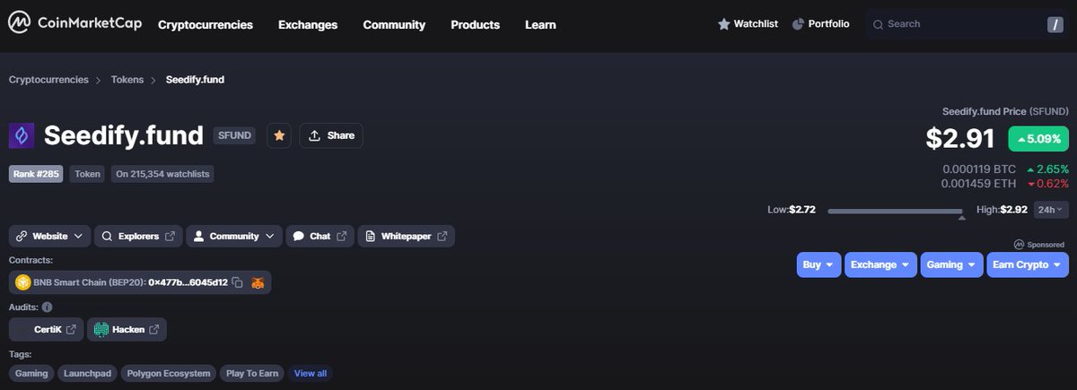1077x390 pixels.
Task: Share the Seedify.fund page
Action: [331, 135]
